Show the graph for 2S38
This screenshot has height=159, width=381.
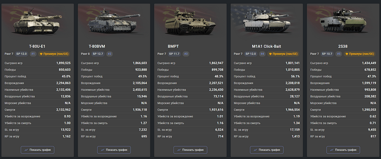(343, 150)
